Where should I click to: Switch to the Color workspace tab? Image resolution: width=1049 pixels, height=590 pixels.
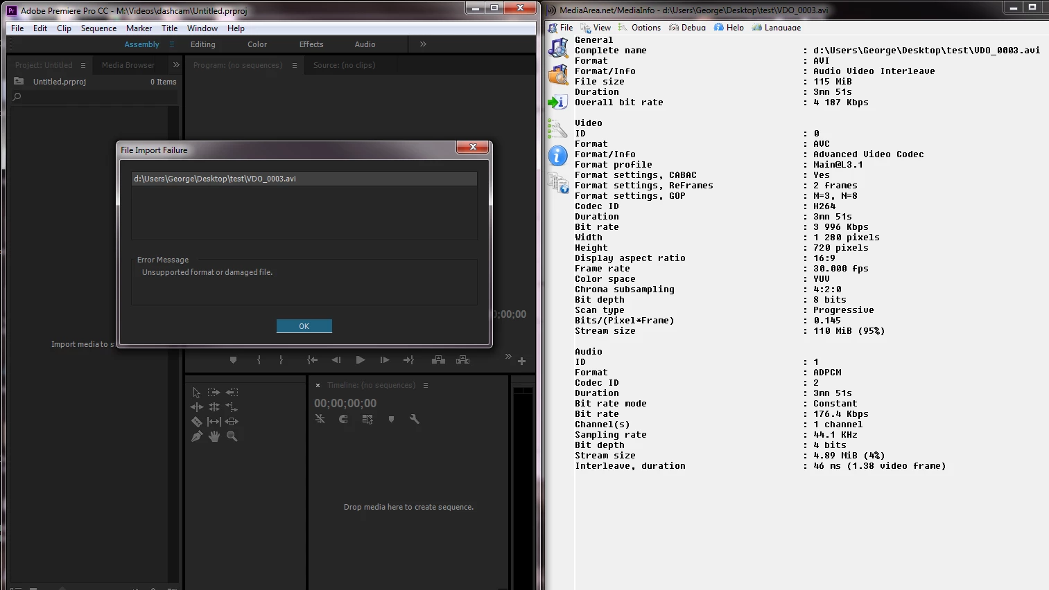[257, 44]
